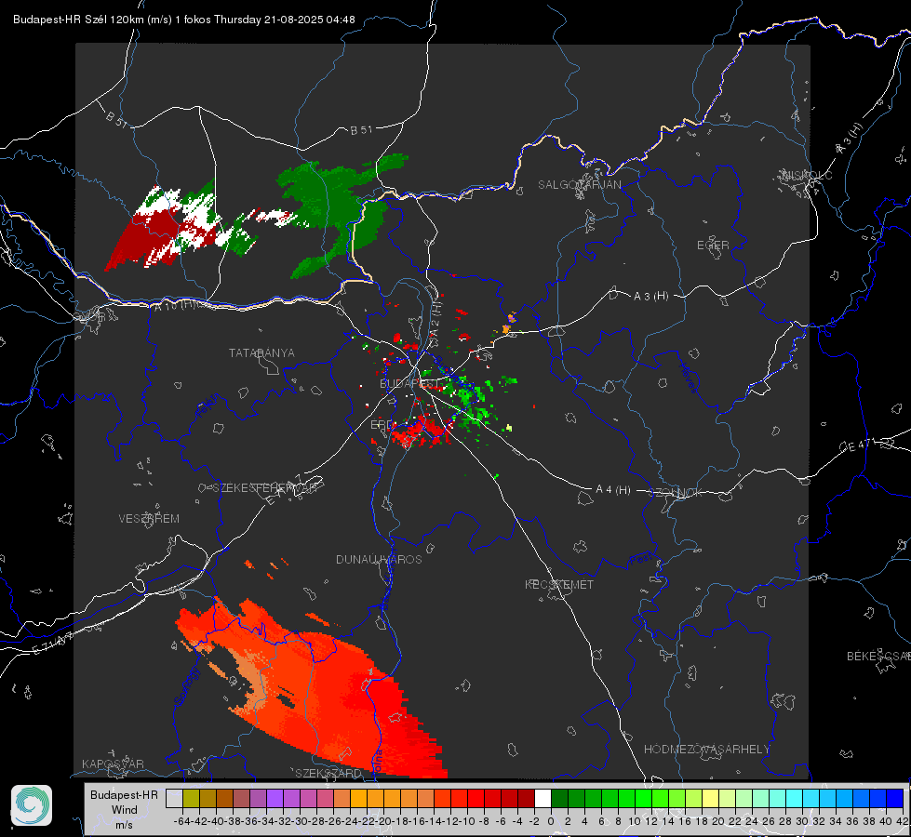Pick the dark red swatch between -4 and -2
911x837 pixels.
(526, 799)
